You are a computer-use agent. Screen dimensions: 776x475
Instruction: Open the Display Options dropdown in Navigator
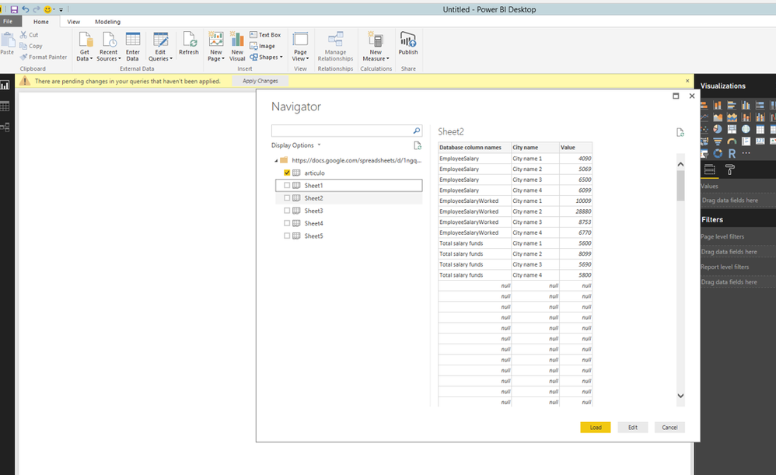pyautogui.click(x=296, y=145)
